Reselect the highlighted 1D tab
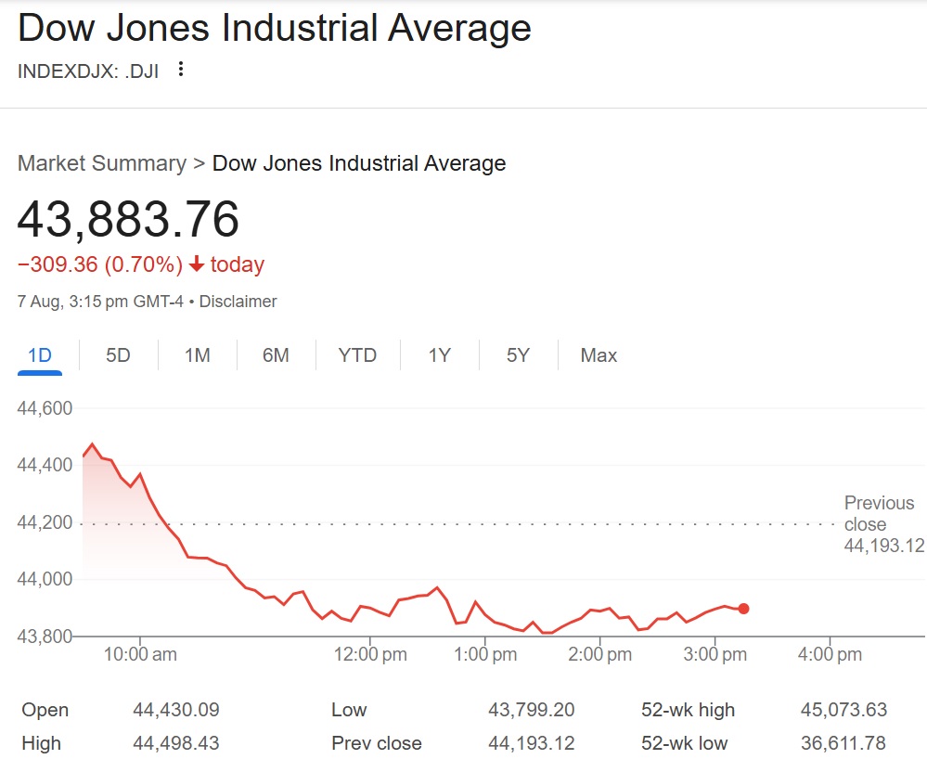 [x=39, y=355]
